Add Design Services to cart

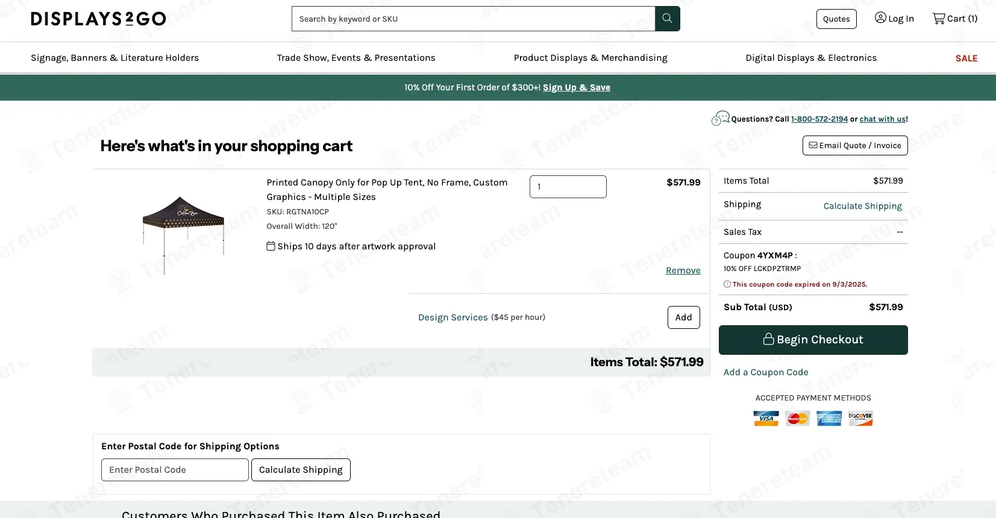[684, 317]
